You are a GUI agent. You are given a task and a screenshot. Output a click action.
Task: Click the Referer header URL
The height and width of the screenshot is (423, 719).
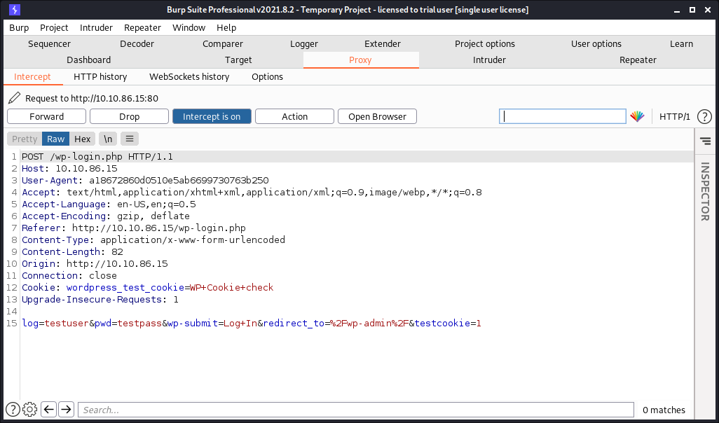(x=158, y=228)
